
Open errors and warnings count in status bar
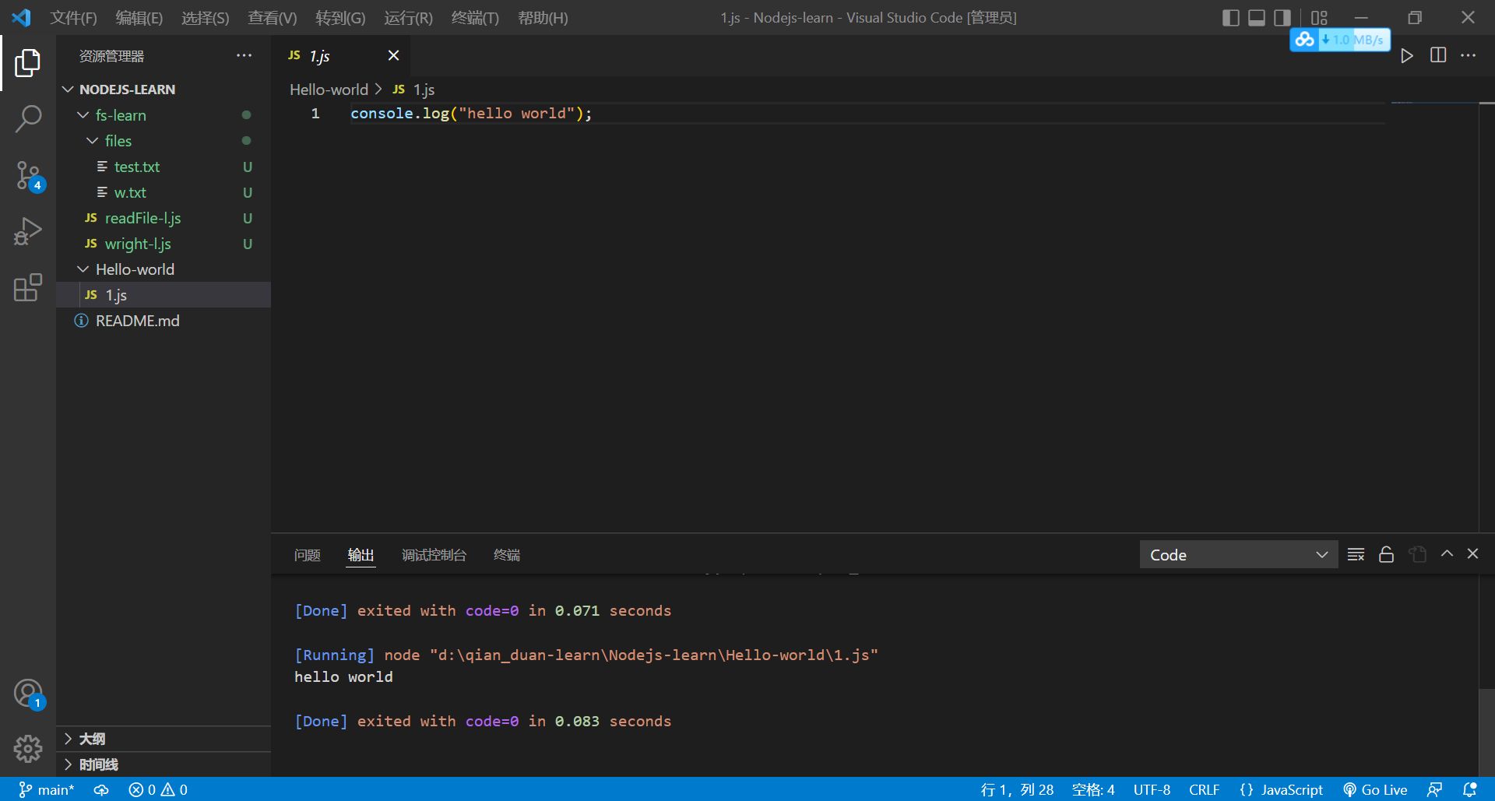pos(158,789)
